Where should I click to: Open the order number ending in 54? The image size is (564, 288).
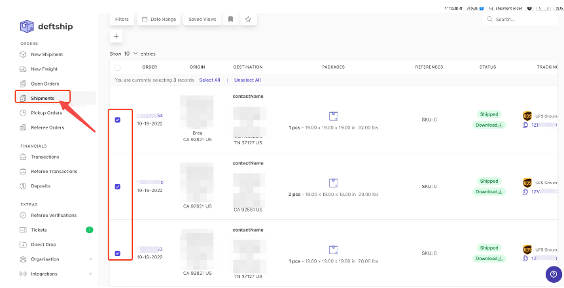(150, 116)
